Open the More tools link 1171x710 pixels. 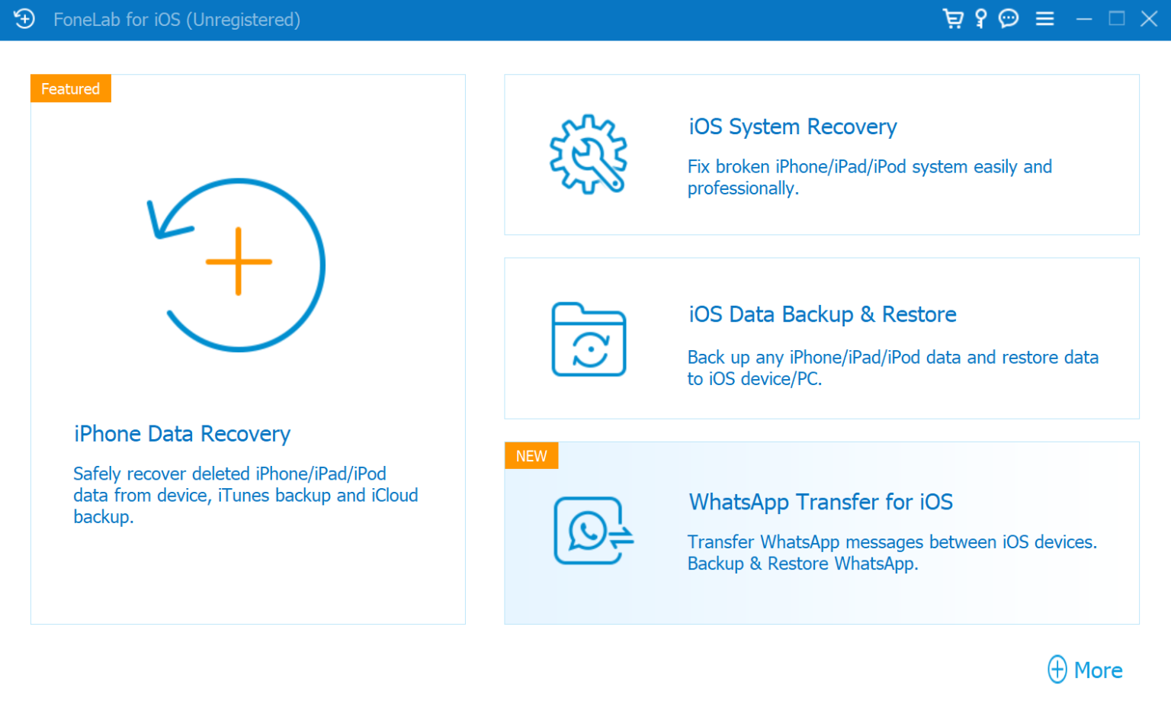(x=1098, y=670)
